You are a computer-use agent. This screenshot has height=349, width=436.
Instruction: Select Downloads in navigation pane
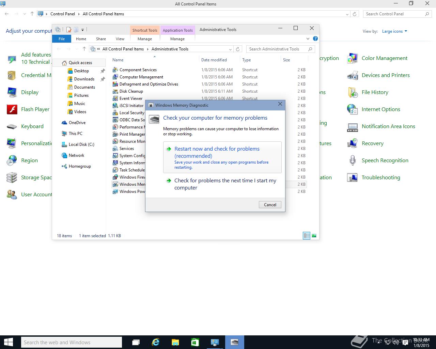pyautogui.click(x=84, y=79)
